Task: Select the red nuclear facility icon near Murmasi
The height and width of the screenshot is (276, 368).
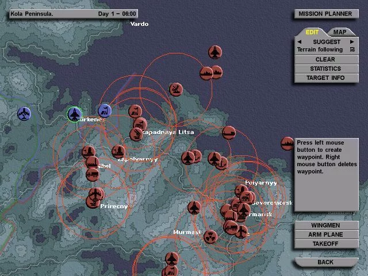Action: pyautogui.click(x=210, y=237)
